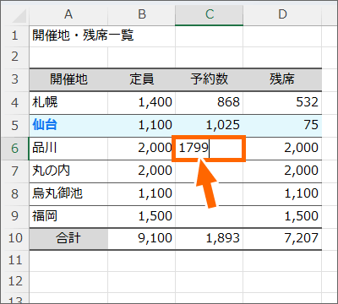Click the 1,400 capacity cell for 札幌
338x304 pixels.
[x=142, y=103]
